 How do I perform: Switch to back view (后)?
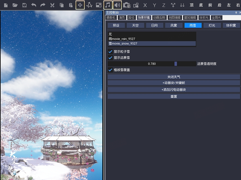[220, 5]
